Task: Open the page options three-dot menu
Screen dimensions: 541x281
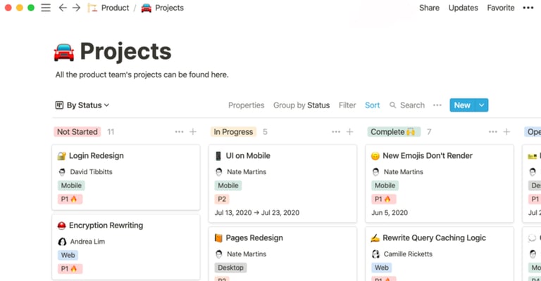Action: 528,8
